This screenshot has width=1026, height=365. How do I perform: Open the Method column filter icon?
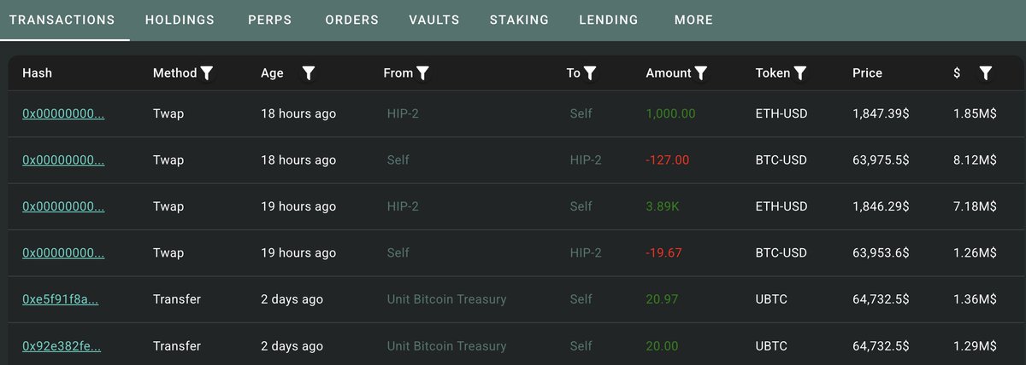pyautogui.click(x=206, y=73)
